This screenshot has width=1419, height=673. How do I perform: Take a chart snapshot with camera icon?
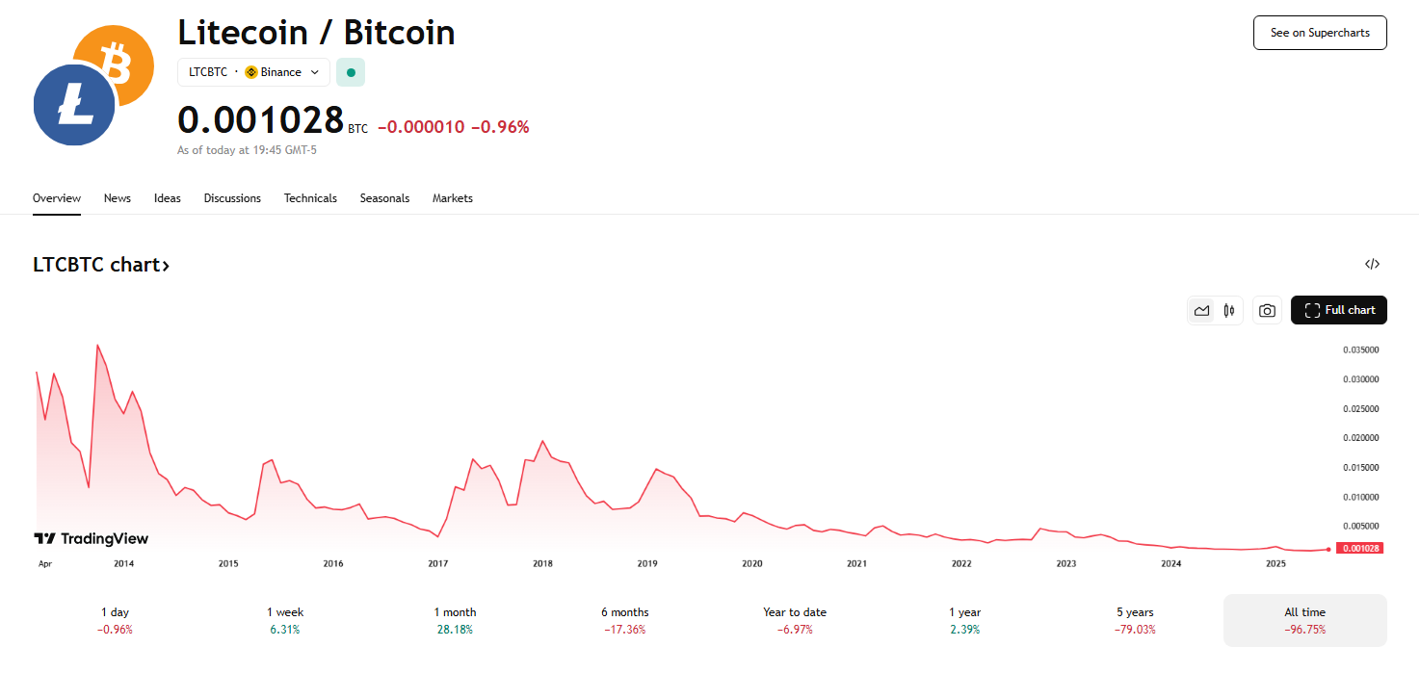(x=1267, y=310)
